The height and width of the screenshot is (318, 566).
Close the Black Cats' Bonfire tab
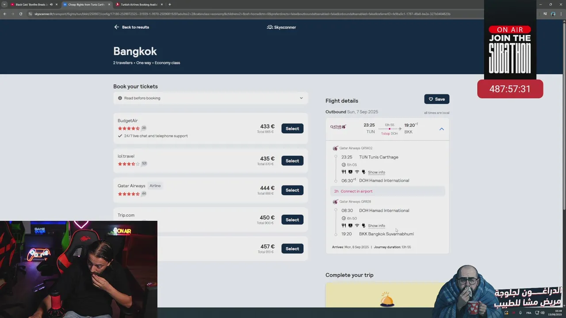[x=57, y=4]
